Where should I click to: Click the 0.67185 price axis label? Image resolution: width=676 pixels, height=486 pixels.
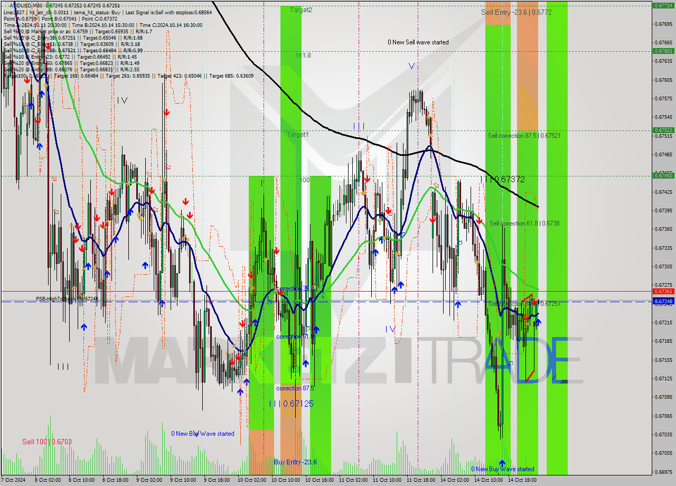[663, 341]
